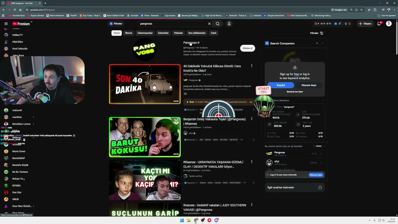398x224 pixels.
Task: Collapse the top channels list
Action: coord(324,146)
